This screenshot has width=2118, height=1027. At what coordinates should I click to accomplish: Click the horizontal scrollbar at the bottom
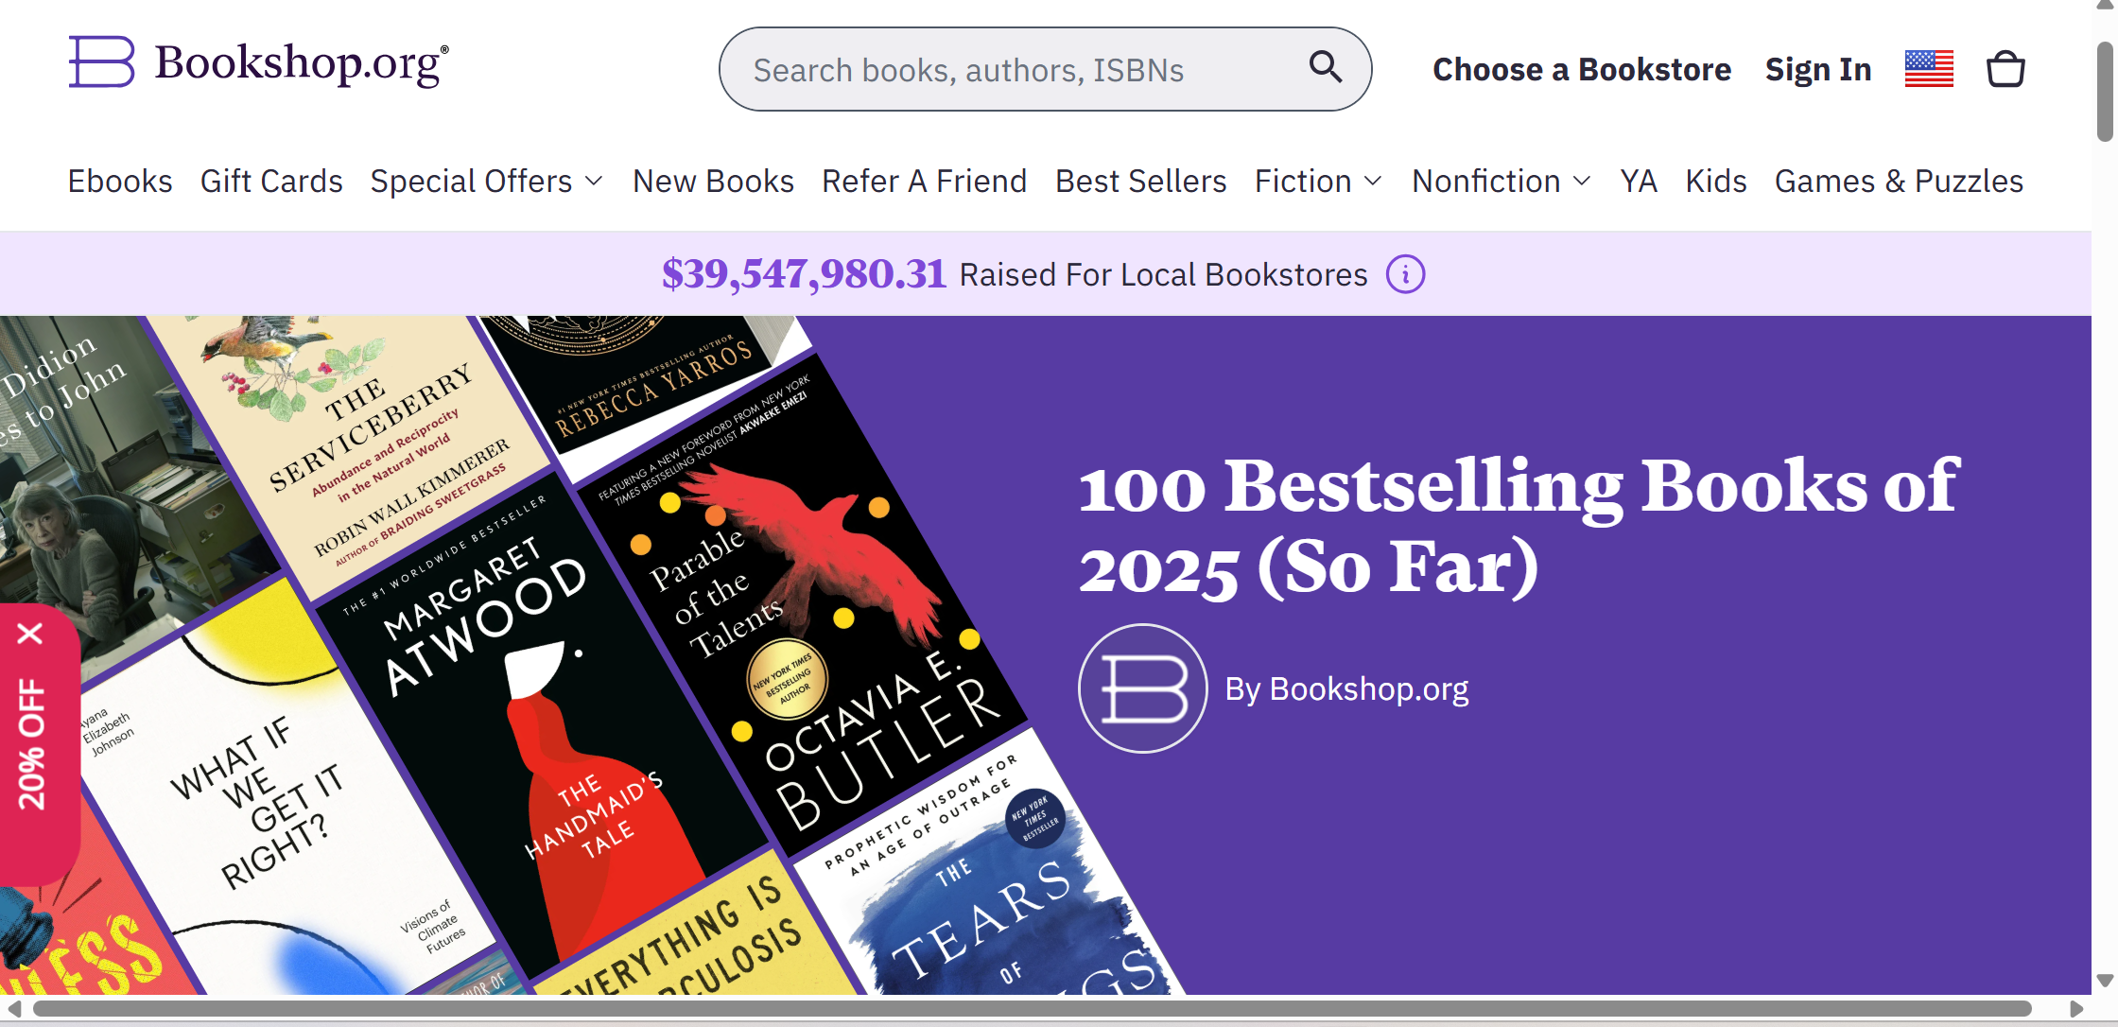[1031, 1009]
